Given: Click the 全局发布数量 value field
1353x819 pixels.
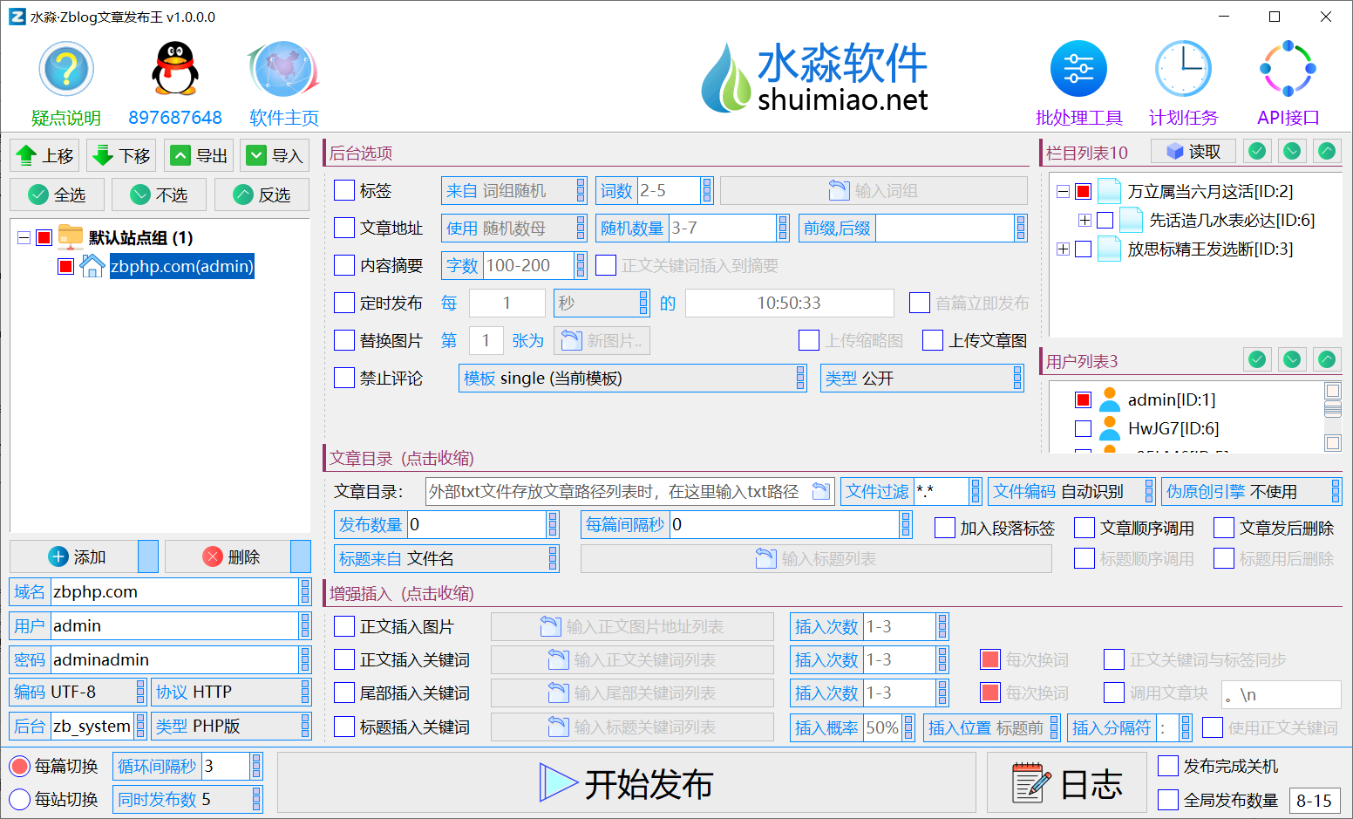Looking at the screenshot, I should [x=1314, y=800].
